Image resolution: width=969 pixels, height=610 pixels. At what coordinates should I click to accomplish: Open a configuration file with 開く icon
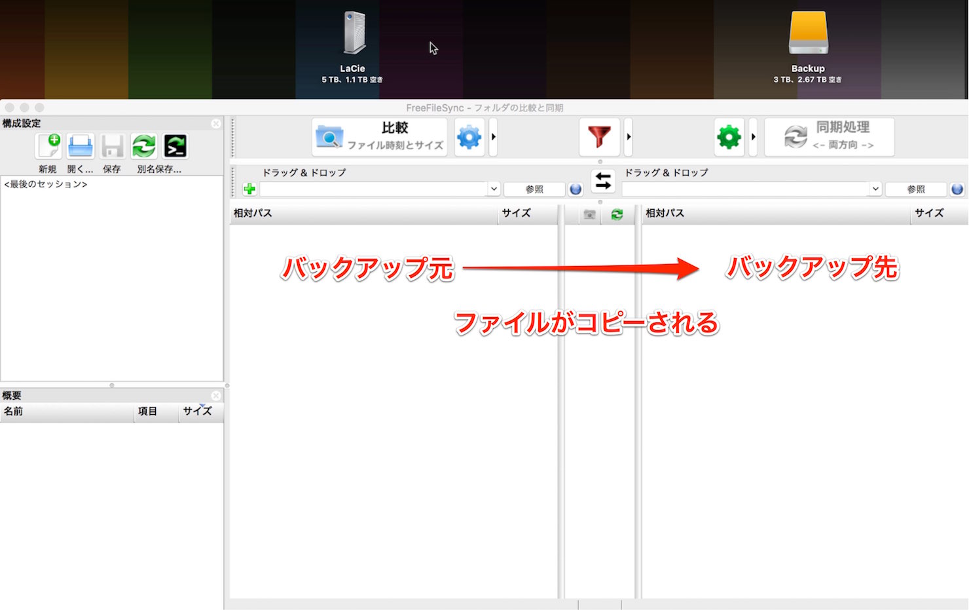[x=81, y=146]
